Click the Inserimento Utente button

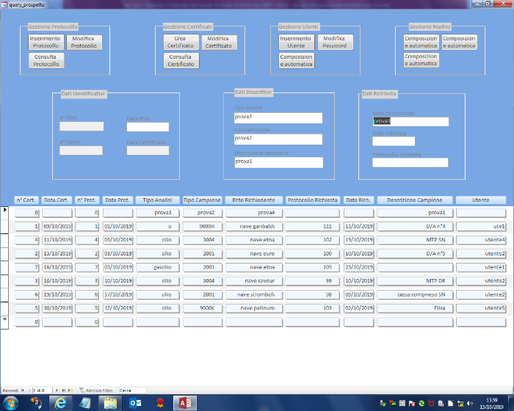pyautogui.click(x=296, y=42)
